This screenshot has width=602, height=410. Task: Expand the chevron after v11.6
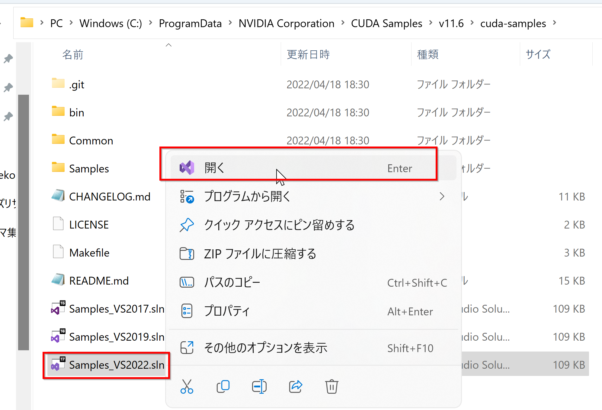click(x=472, y=23)
